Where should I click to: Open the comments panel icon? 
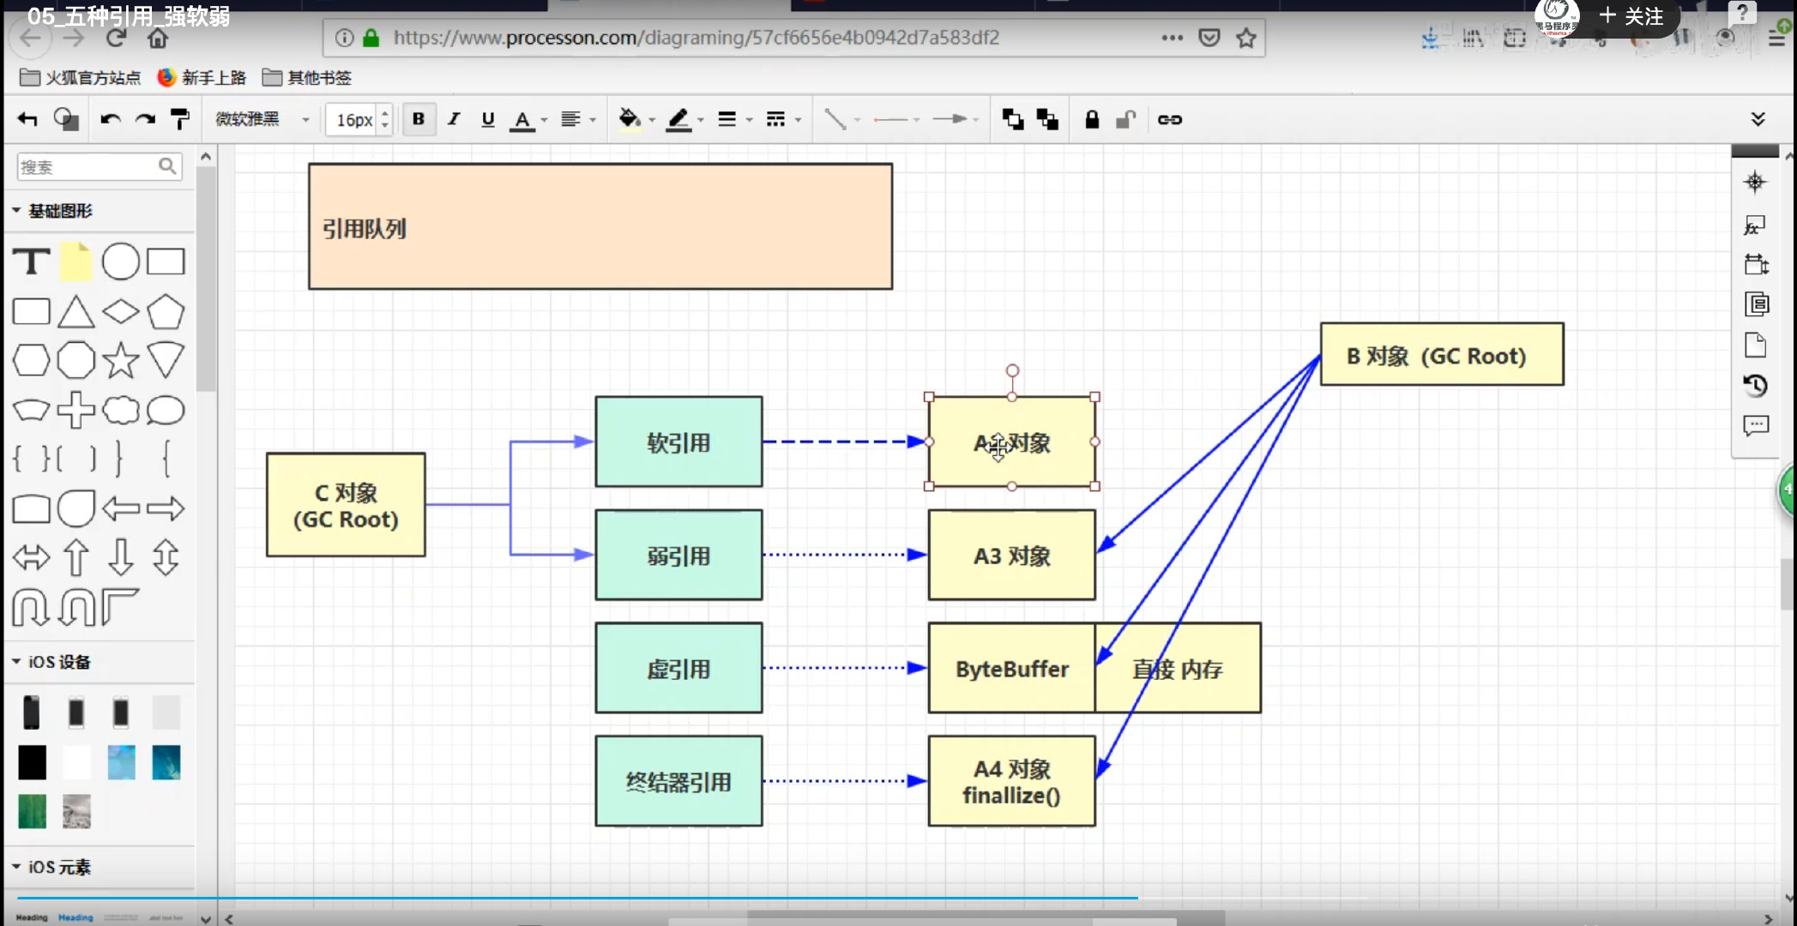click(1756, 425)
